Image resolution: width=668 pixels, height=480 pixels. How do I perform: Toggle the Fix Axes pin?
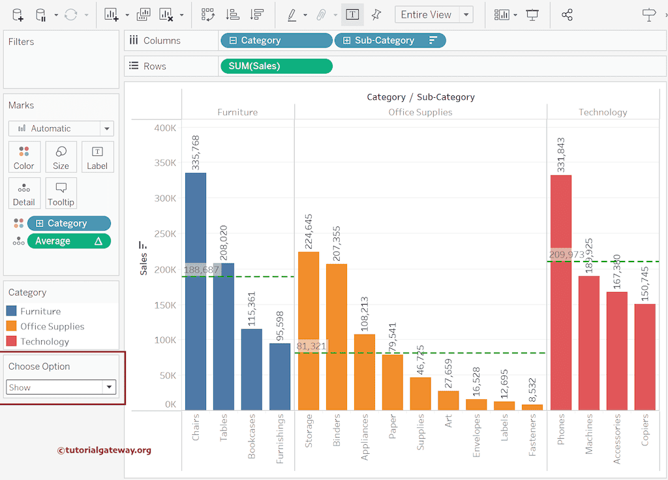[x=375, y=14]
